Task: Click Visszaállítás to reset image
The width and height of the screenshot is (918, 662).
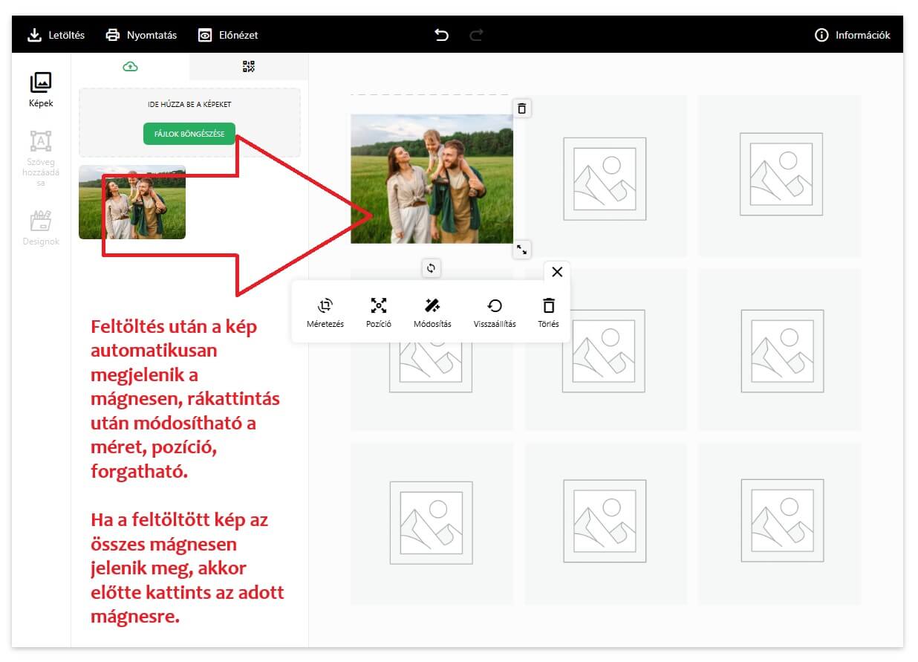Action: point(495,312)
